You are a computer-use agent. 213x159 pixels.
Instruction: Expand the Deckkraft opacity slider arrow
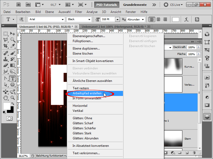click(x=198, y=47)
